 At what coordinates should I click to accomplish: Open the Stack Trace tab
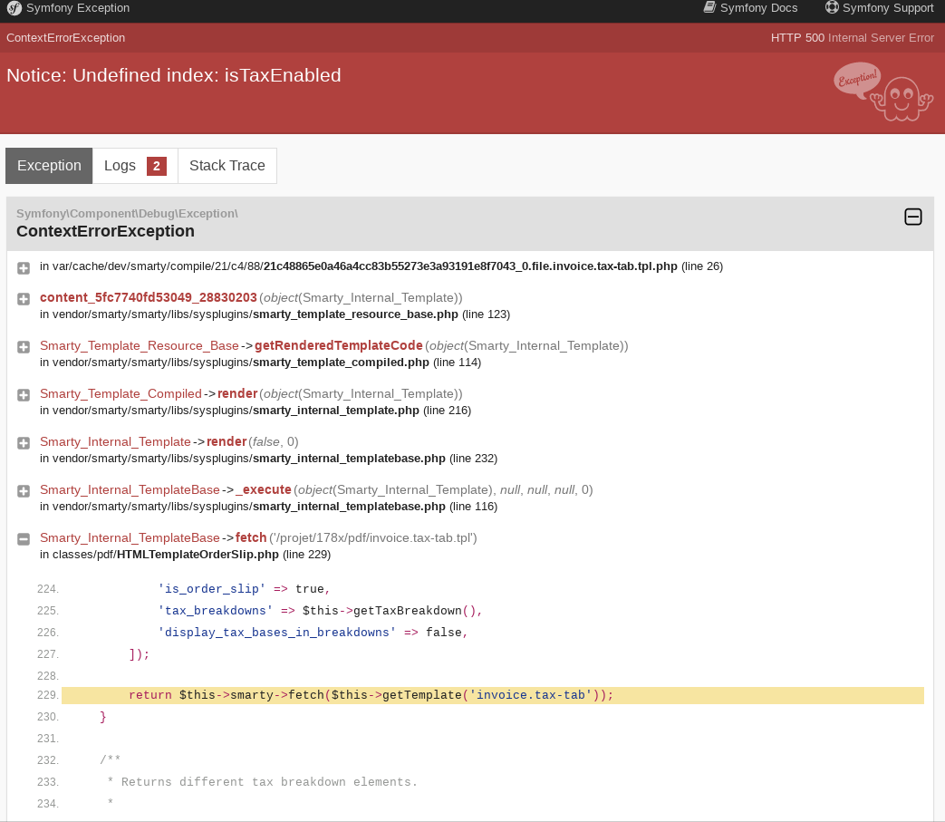coord(227,166)
